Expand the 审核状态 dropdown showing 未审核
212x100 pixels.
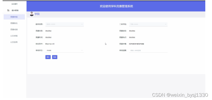click(65, 51)
